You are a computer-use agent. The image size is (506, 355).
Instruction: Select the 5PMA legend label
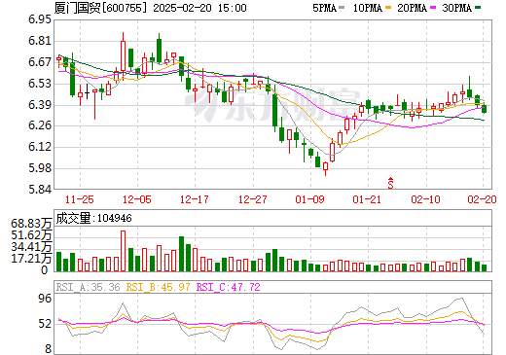(324, 8)
